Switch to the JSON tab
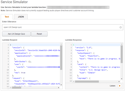Viewport: 125px width, 92px height. [x=21, y=17]
